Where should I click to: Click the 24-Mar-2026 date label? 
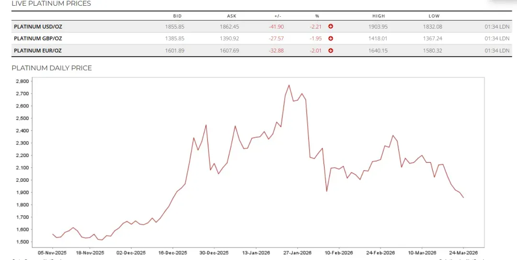463,253
